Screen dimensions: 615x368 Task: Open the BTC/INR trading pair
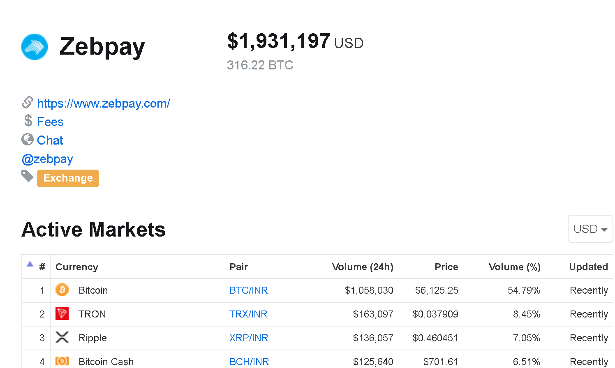pyautogui.click(x=249, y=290)
